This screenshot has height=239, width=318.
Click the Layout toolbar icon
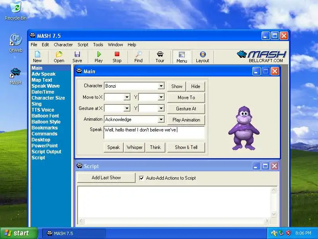click(x=202, y=57)
